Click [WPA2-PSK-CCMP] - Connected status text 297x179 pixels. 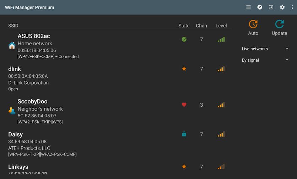click(x=48, y=56)
